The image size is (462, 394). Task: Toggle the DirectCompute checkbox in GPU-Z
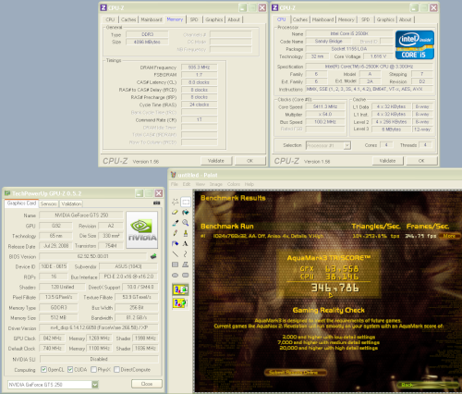click(x=116, y=369)
